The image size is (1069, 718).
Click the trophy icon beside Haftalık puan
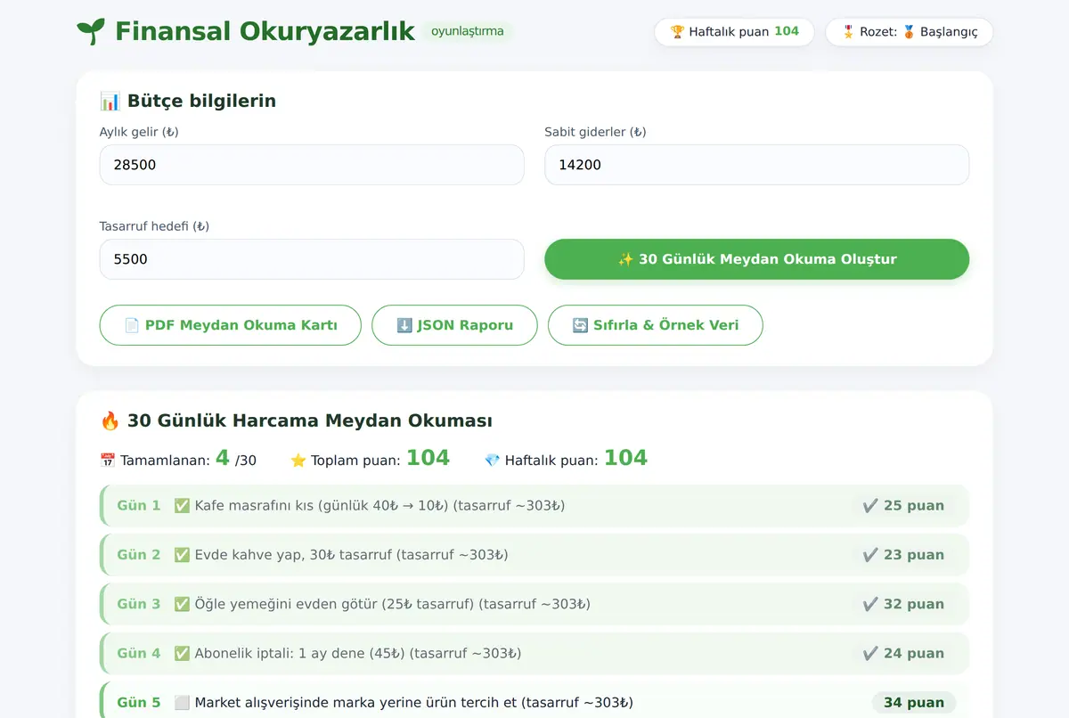[x=678, y=32]
